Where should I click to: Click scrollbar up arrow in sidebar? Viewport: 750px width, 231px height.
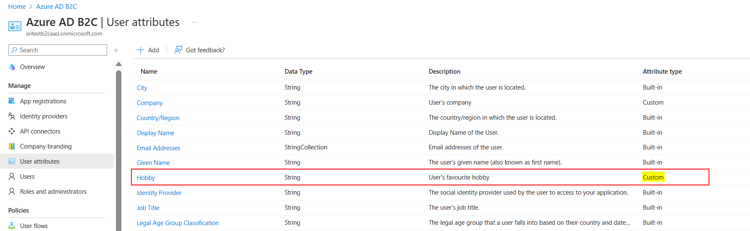(x=118, y=64)
